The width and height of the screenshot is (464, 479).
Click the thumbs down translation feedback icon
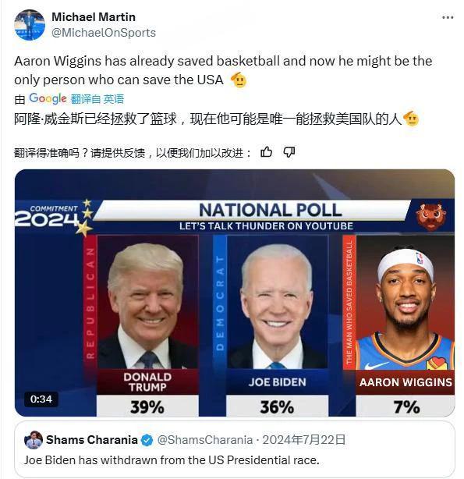click(289, 152)
